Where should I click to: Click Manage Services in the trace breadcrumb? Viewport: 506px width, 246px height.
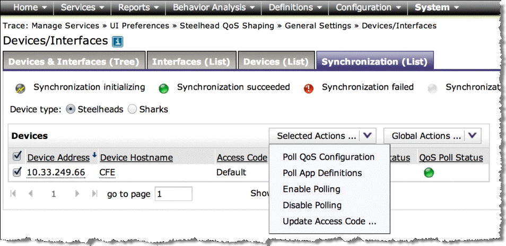click(x=66, y=26)
